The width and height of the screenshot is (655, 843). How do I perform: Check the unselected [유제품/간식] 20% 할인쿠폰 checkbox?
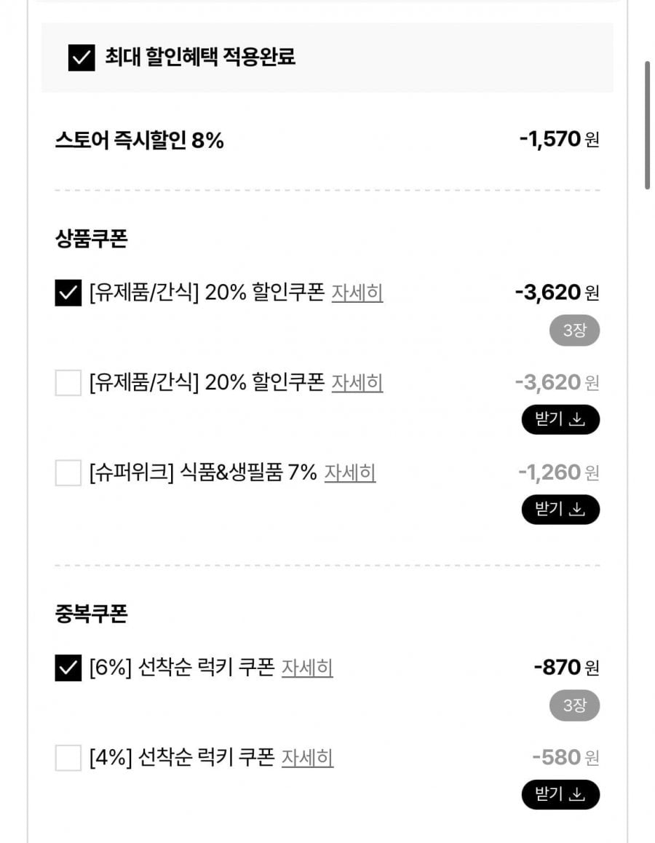(68, 383)
